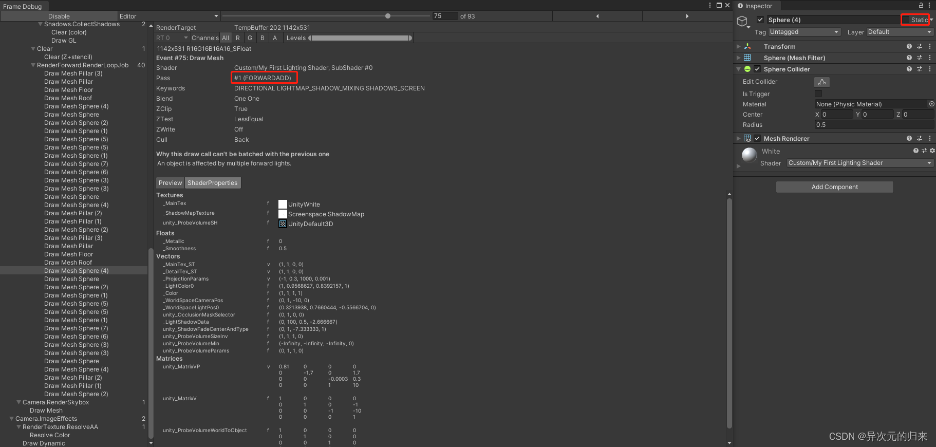Step to next frame debugger event

click(x=687, y=16)
